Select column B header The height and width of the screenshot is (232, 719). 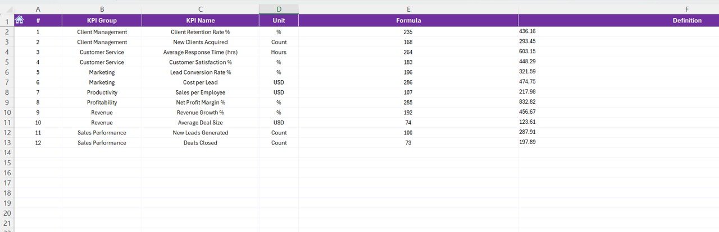pos(102,10)
